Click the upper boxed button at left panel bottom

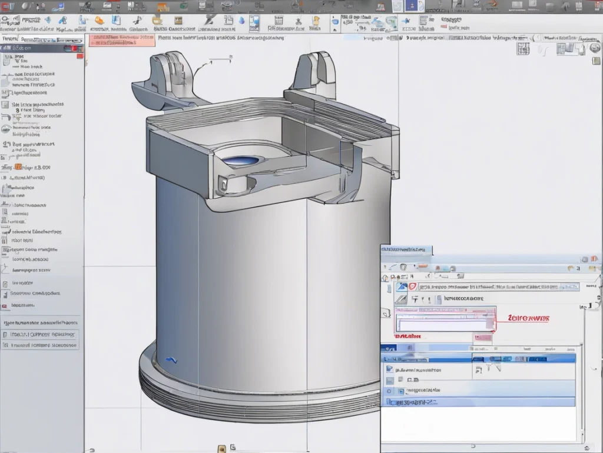pos(40,334)
